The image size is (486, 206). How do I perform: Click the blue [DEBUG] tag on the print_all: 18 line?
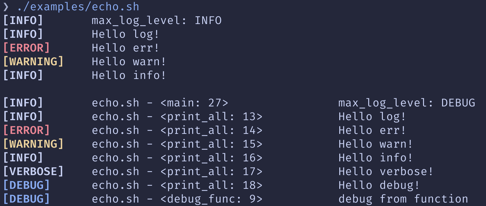26,185
